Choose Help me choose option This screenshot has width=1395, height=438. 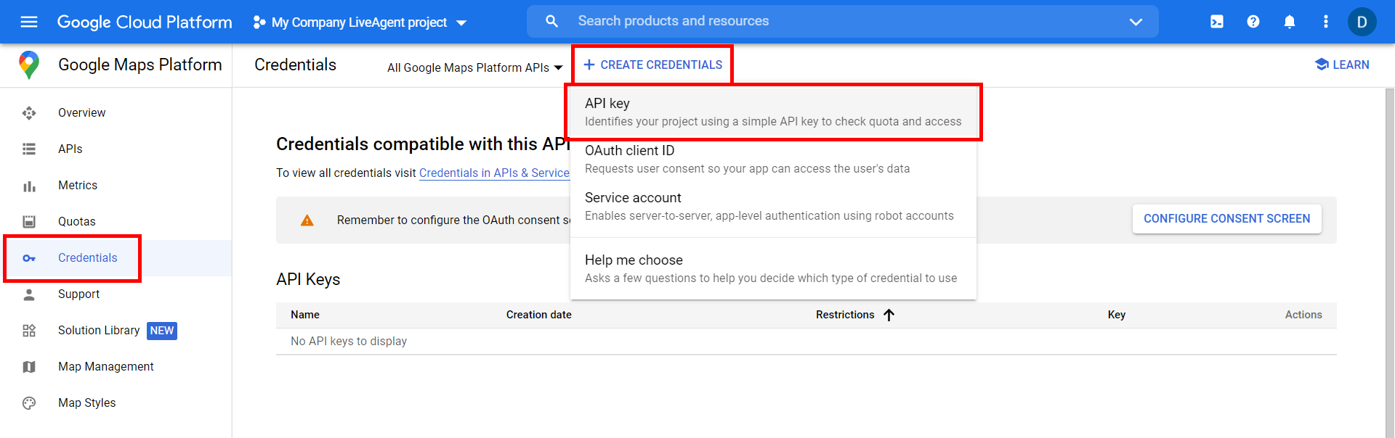pos(773,268)
